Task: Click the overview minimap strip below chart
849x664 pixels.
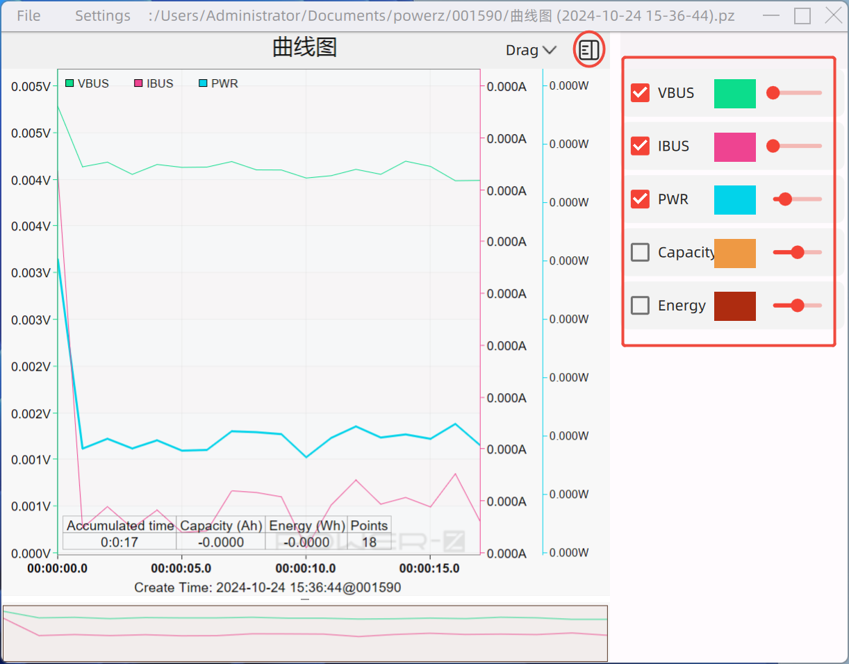Action: 305,633
